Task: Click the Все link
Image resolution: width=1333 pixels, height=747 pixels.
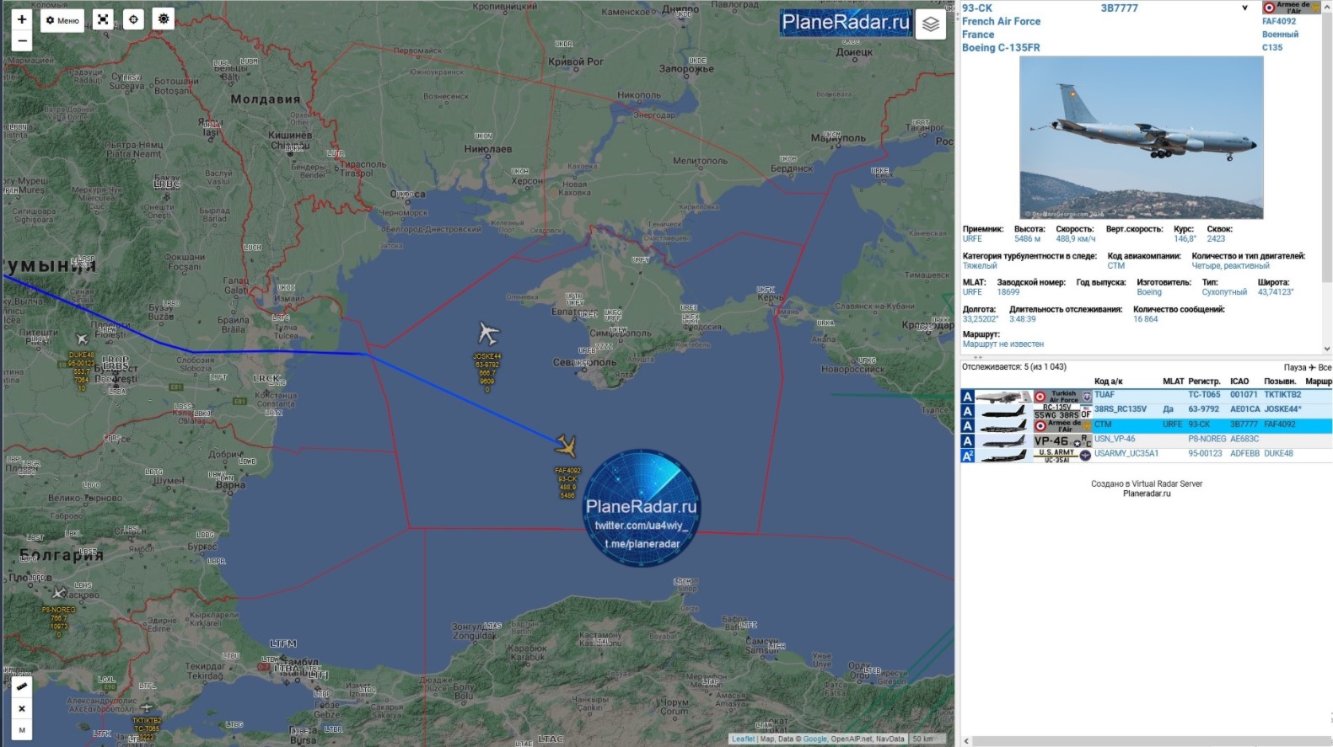Action: coord(1325,367)
